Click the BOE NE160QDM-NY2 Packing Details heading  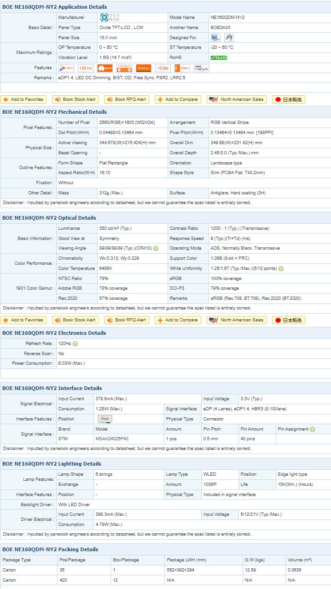(50, 549)
